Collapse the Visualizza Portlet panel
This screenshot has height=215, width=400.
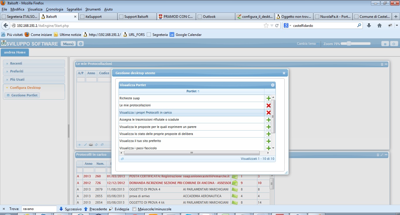pos(273,85)
